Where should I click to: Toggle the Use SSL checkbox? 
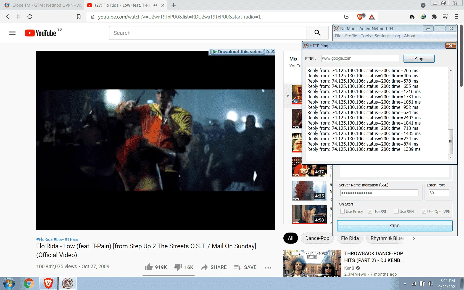(370, 212)
